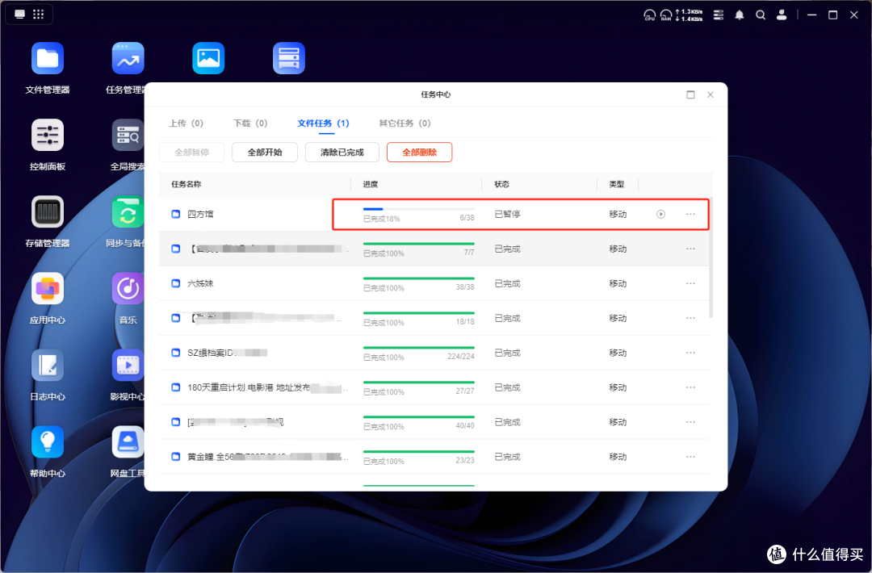
Task: Click the 已暂停 status of 四方馆
Action: 508,214
